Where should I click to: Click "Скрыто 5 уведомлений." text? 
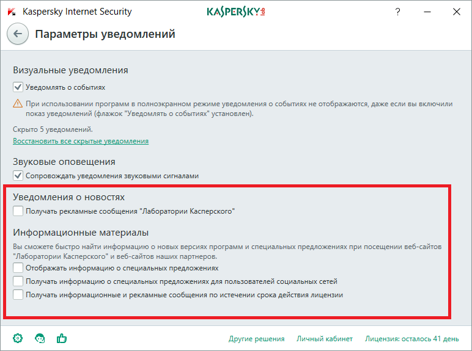click(x=53, y=129)
